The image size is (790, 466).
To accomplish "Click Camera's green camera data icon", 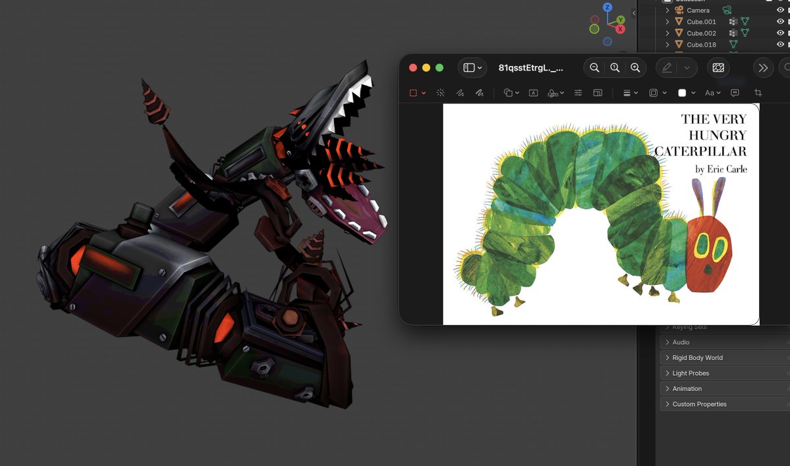I will [727, 10].
